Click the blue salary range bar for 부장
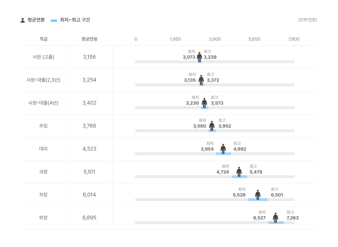This screenshot has width=338, height=247. [x=276, y=223]
